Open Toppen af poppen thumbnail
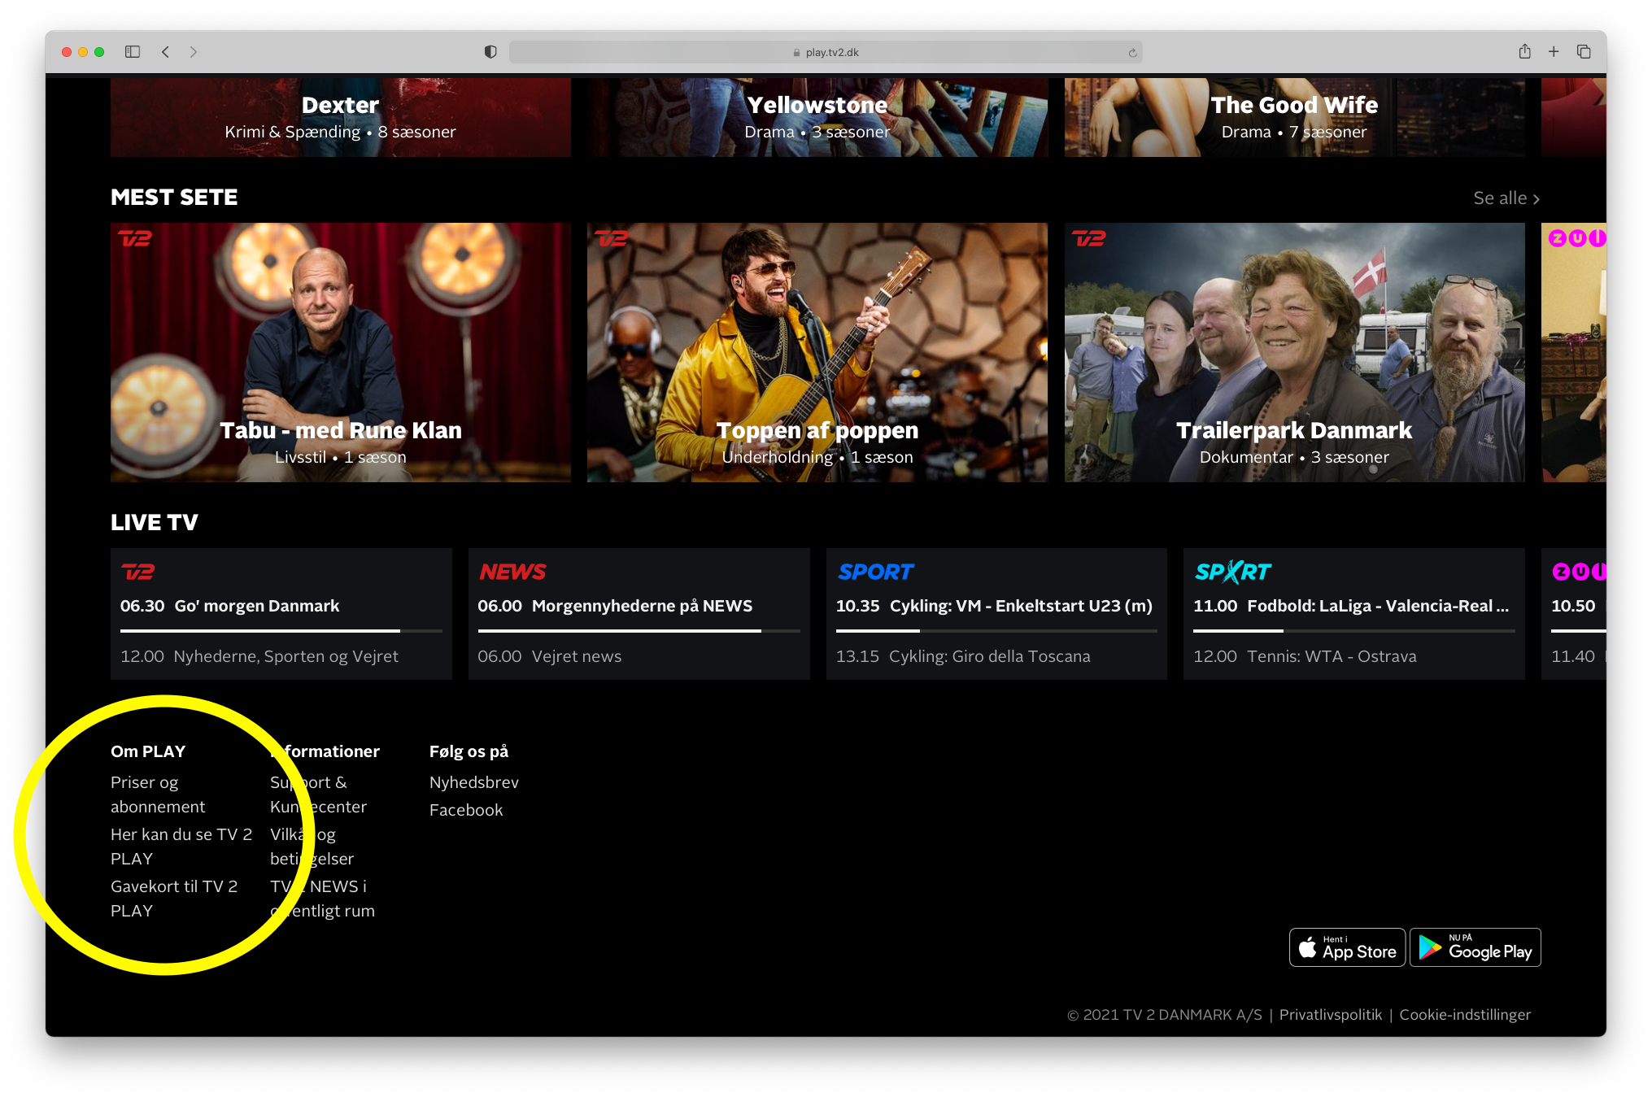This screenshot has width=1652, height=1097. tap(817, 352)
